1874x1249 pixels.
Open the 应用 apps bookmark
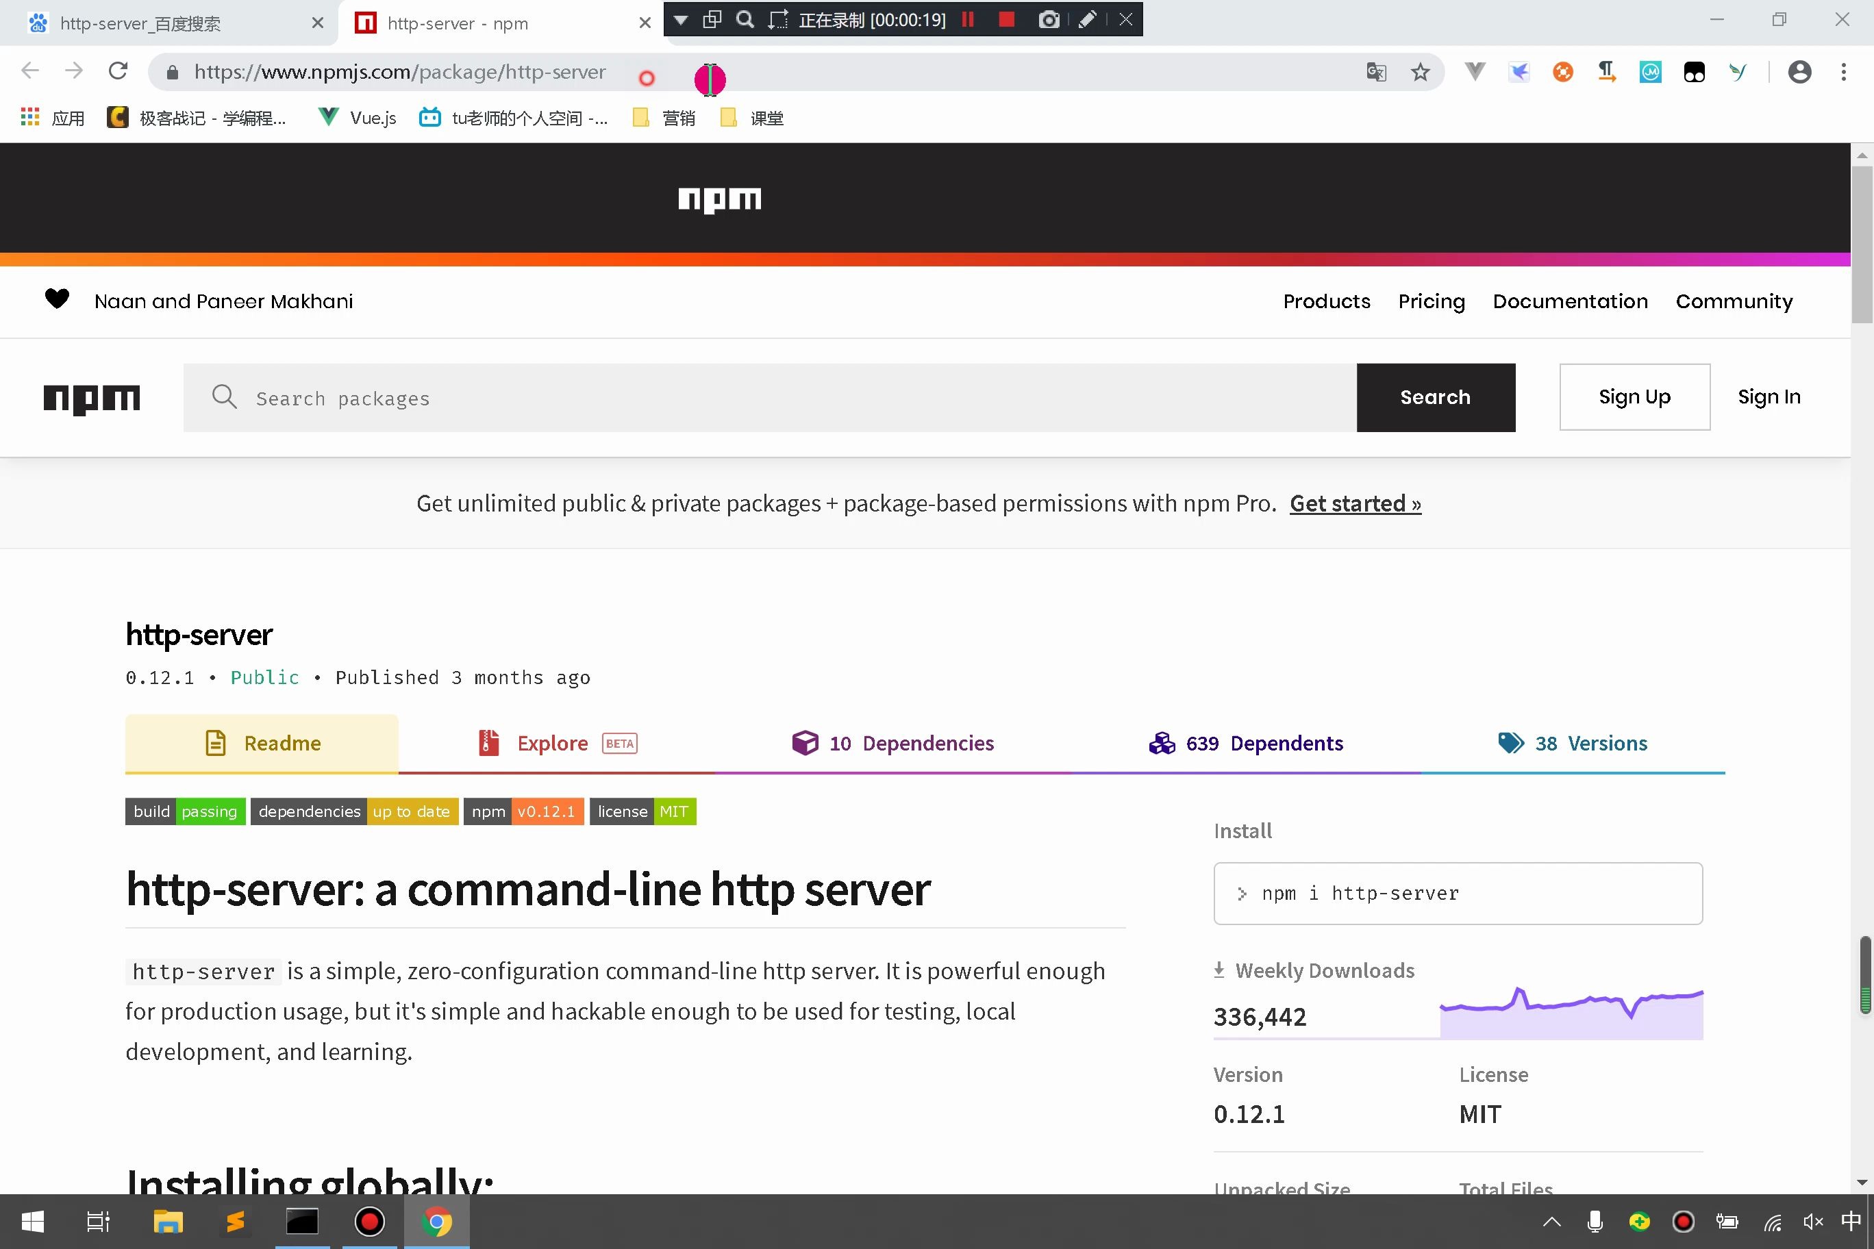coord(53,118)
